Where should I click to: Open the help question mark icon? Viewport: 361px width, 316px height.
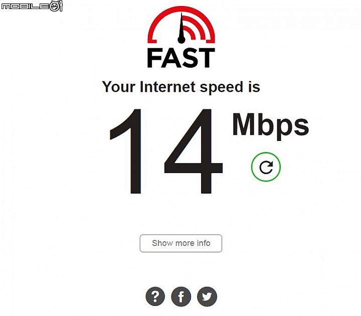pos(155,296)
